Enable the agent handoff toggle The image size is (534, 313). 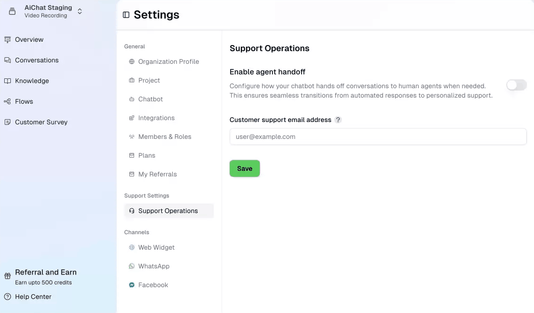click(x=516, y=85)
